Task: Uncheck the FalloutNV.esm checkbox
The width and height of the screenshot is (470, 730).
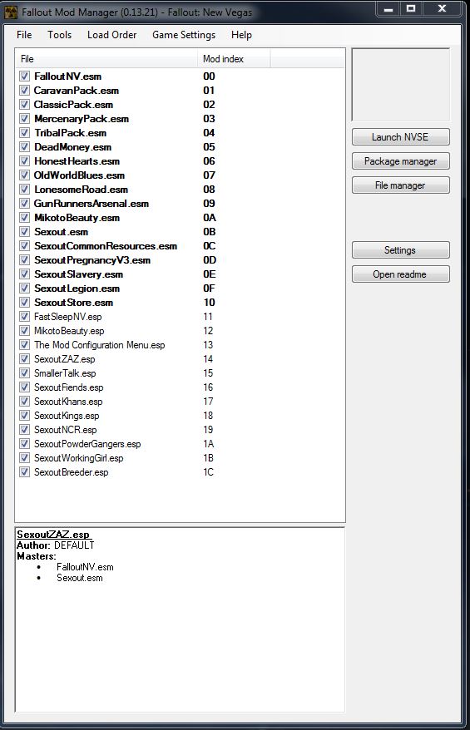Action: tap(25, 76)
